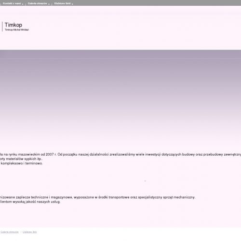This screenshot has width=241, height=241.
Task: Open the Kontakt z nami menu
Action: pyautogui.click(x=12, y=3)
